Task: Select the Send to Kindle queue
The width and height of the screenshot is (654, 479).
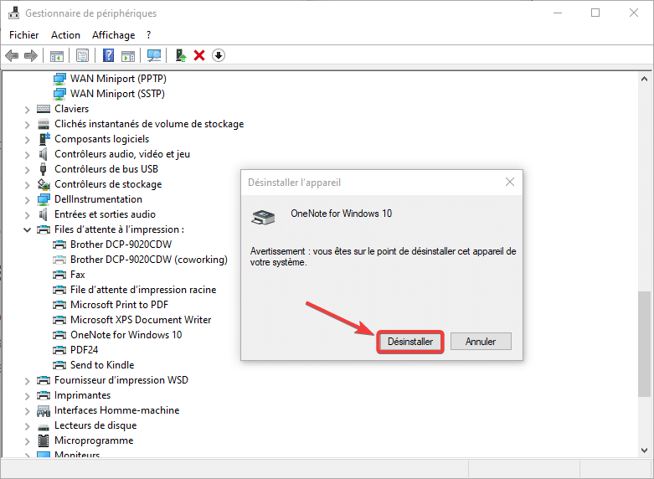Action: [102, 364]
